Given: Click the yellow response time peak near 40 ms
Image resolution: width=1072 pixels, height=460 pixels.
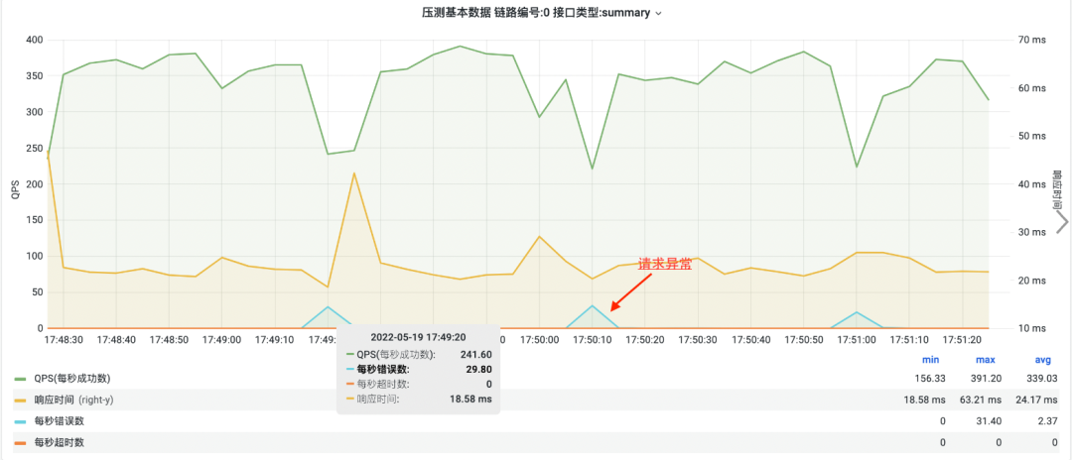Looking at the screenshot, I should point(354,174).
